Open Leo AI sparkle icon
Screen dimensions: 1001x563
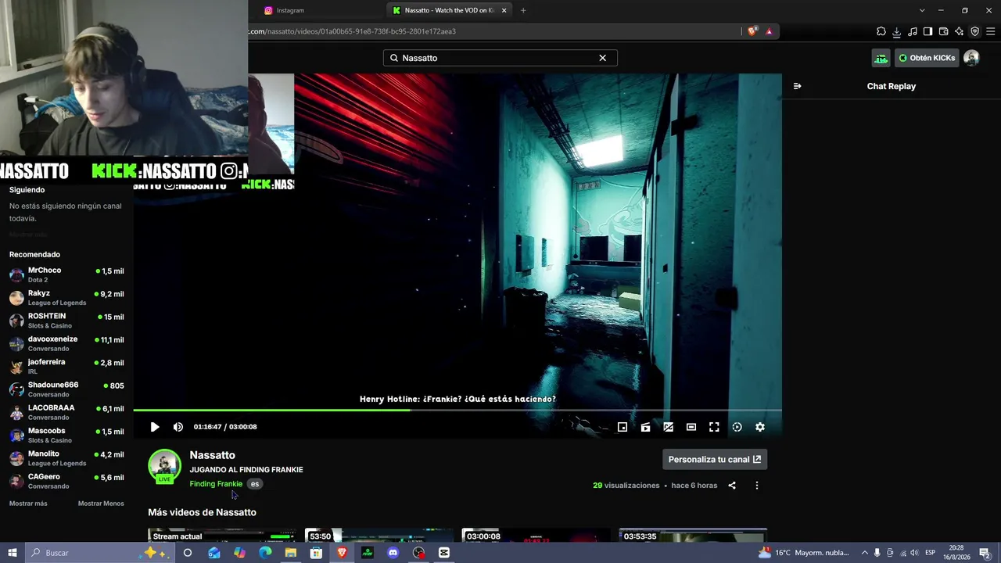pyautogui.click(x=959, y=32)
